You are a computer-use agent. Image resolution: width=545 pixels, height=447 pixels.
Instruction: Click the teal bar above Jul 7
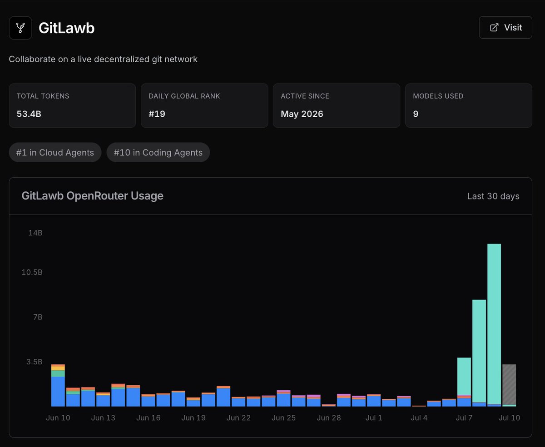464,377
